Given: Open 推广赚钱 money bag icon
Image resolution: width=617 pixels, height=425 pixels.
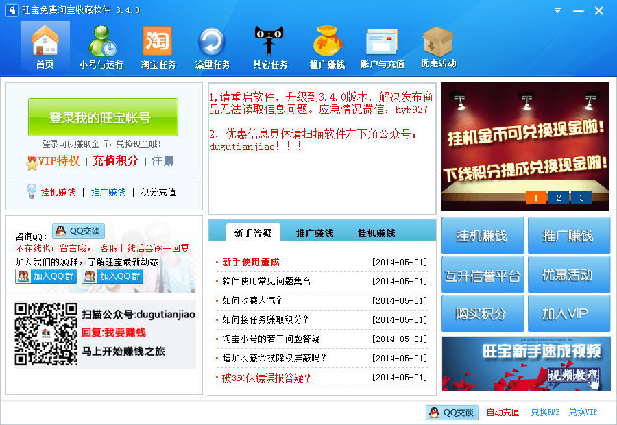Looking at the screenshot, I should pyautogui.click(x=328, y=47).
